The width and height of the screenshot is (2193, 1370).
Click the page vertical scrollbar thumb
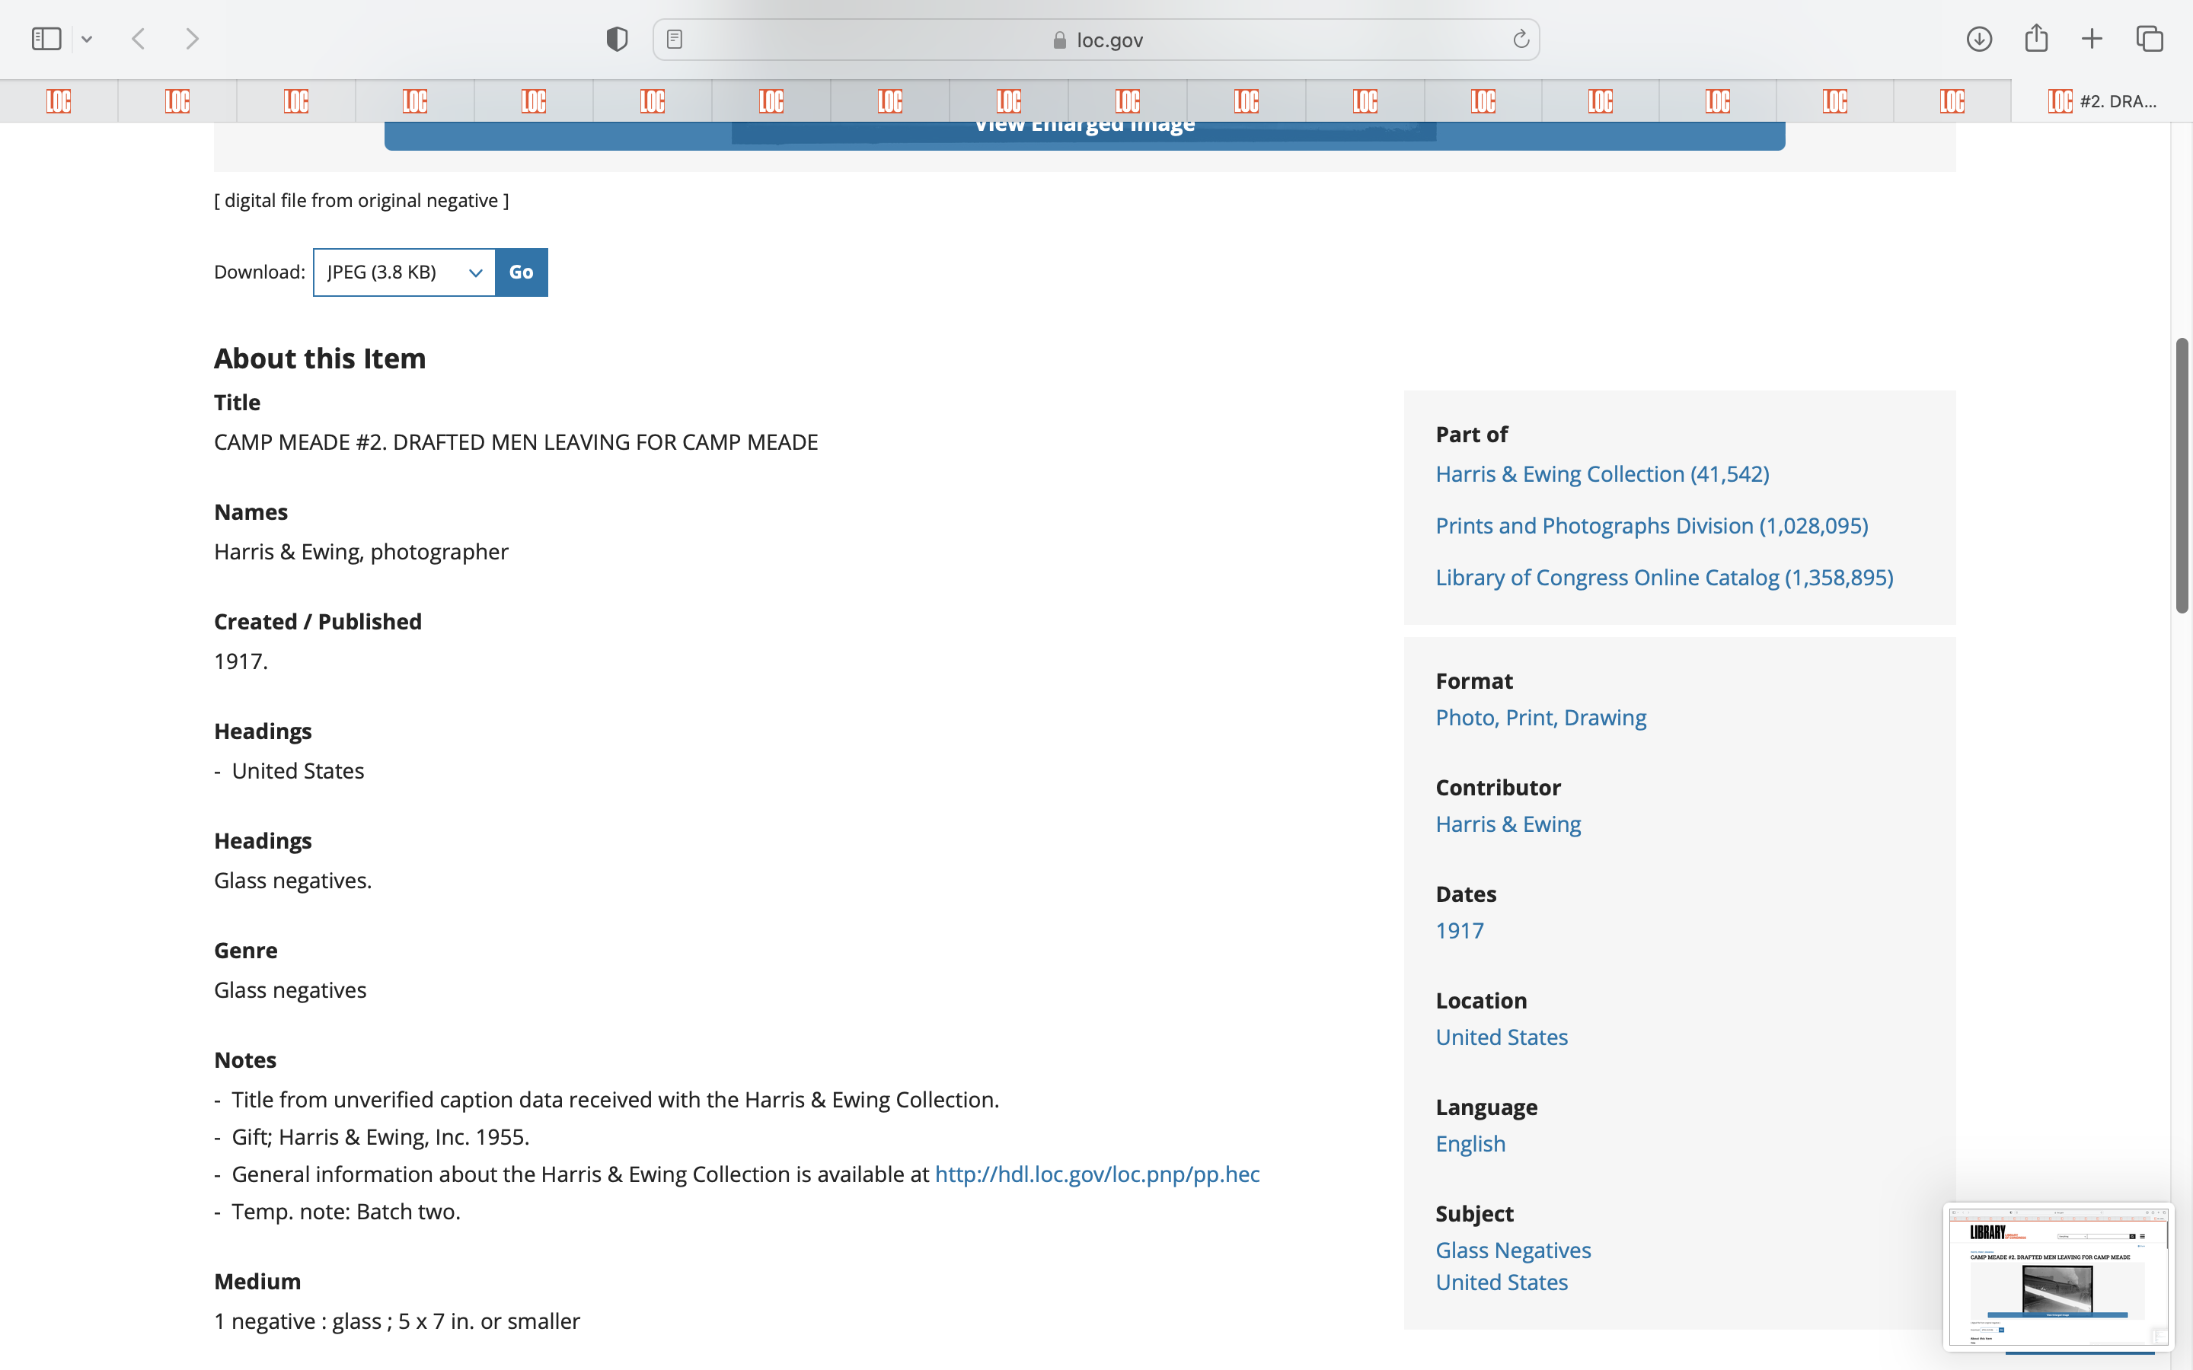tap(2182, 476)
